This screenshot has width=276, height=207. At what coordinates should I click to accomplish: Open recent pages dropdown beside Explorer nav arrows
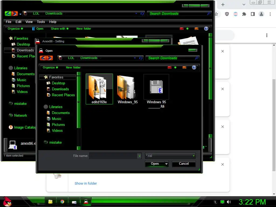click(20, 14)
